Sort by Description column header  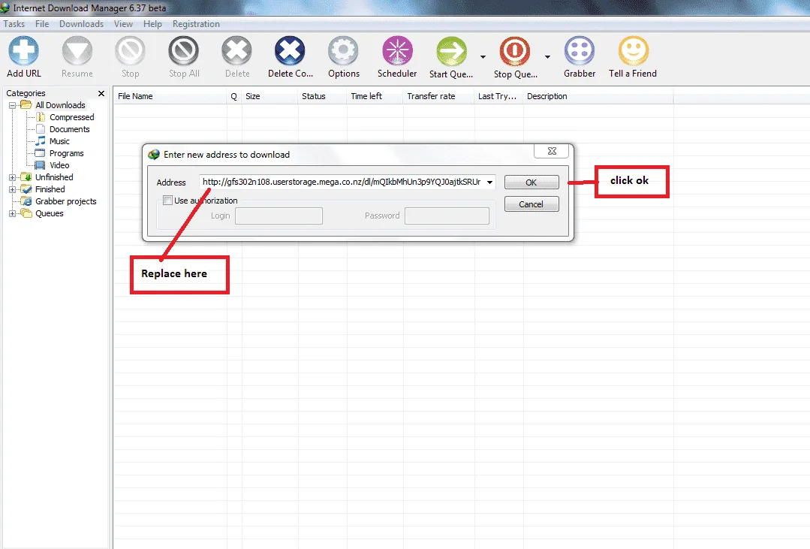(598, 96)
